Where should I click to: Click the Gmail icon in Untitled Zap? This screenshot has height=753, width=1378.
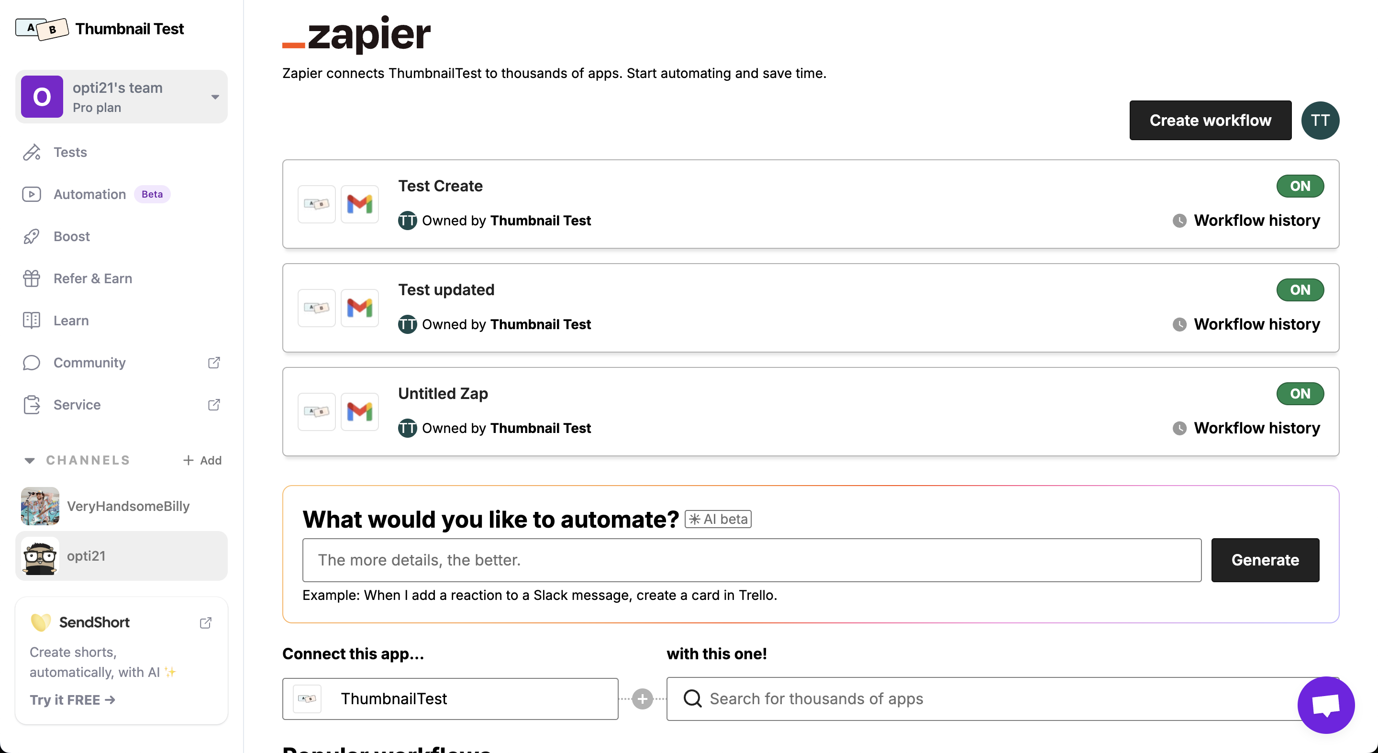(359, 411)
